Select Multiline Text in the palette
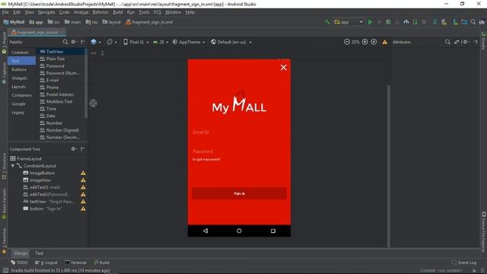 pos(60,101)
